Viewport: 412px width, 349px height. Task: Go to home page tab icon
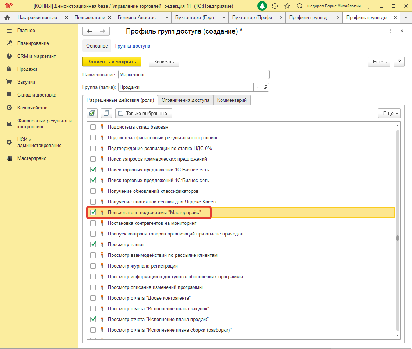(7, 17)
